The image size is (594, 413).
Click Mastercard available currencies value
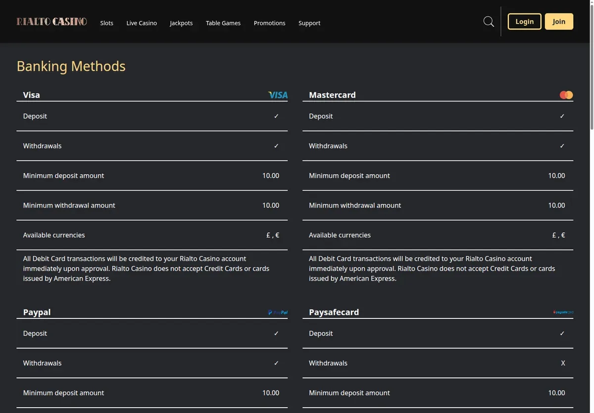(x=558, y=235)
